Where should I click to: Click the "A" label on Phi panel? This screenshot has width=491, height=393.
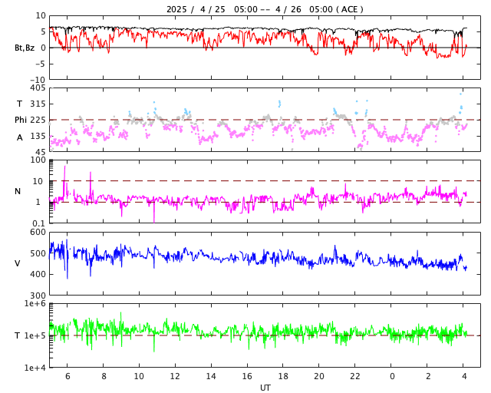click(19, 137)
